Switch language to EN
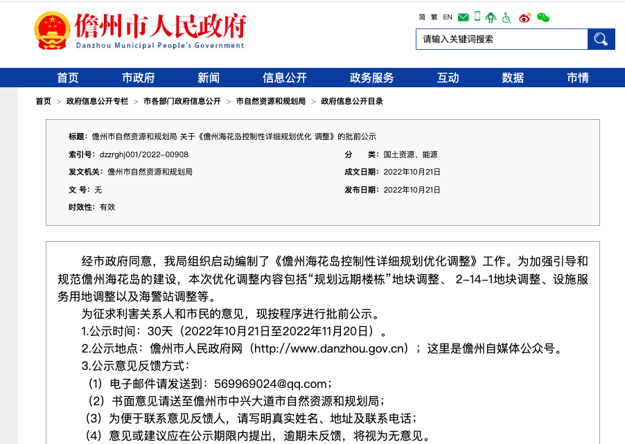 click(448, 17)
